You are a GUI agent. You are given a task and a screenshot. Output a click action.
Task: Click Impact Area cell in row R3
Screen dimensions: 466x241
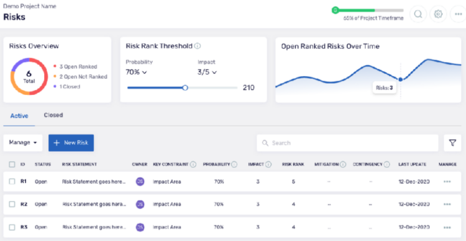click(x=167, y=227)
